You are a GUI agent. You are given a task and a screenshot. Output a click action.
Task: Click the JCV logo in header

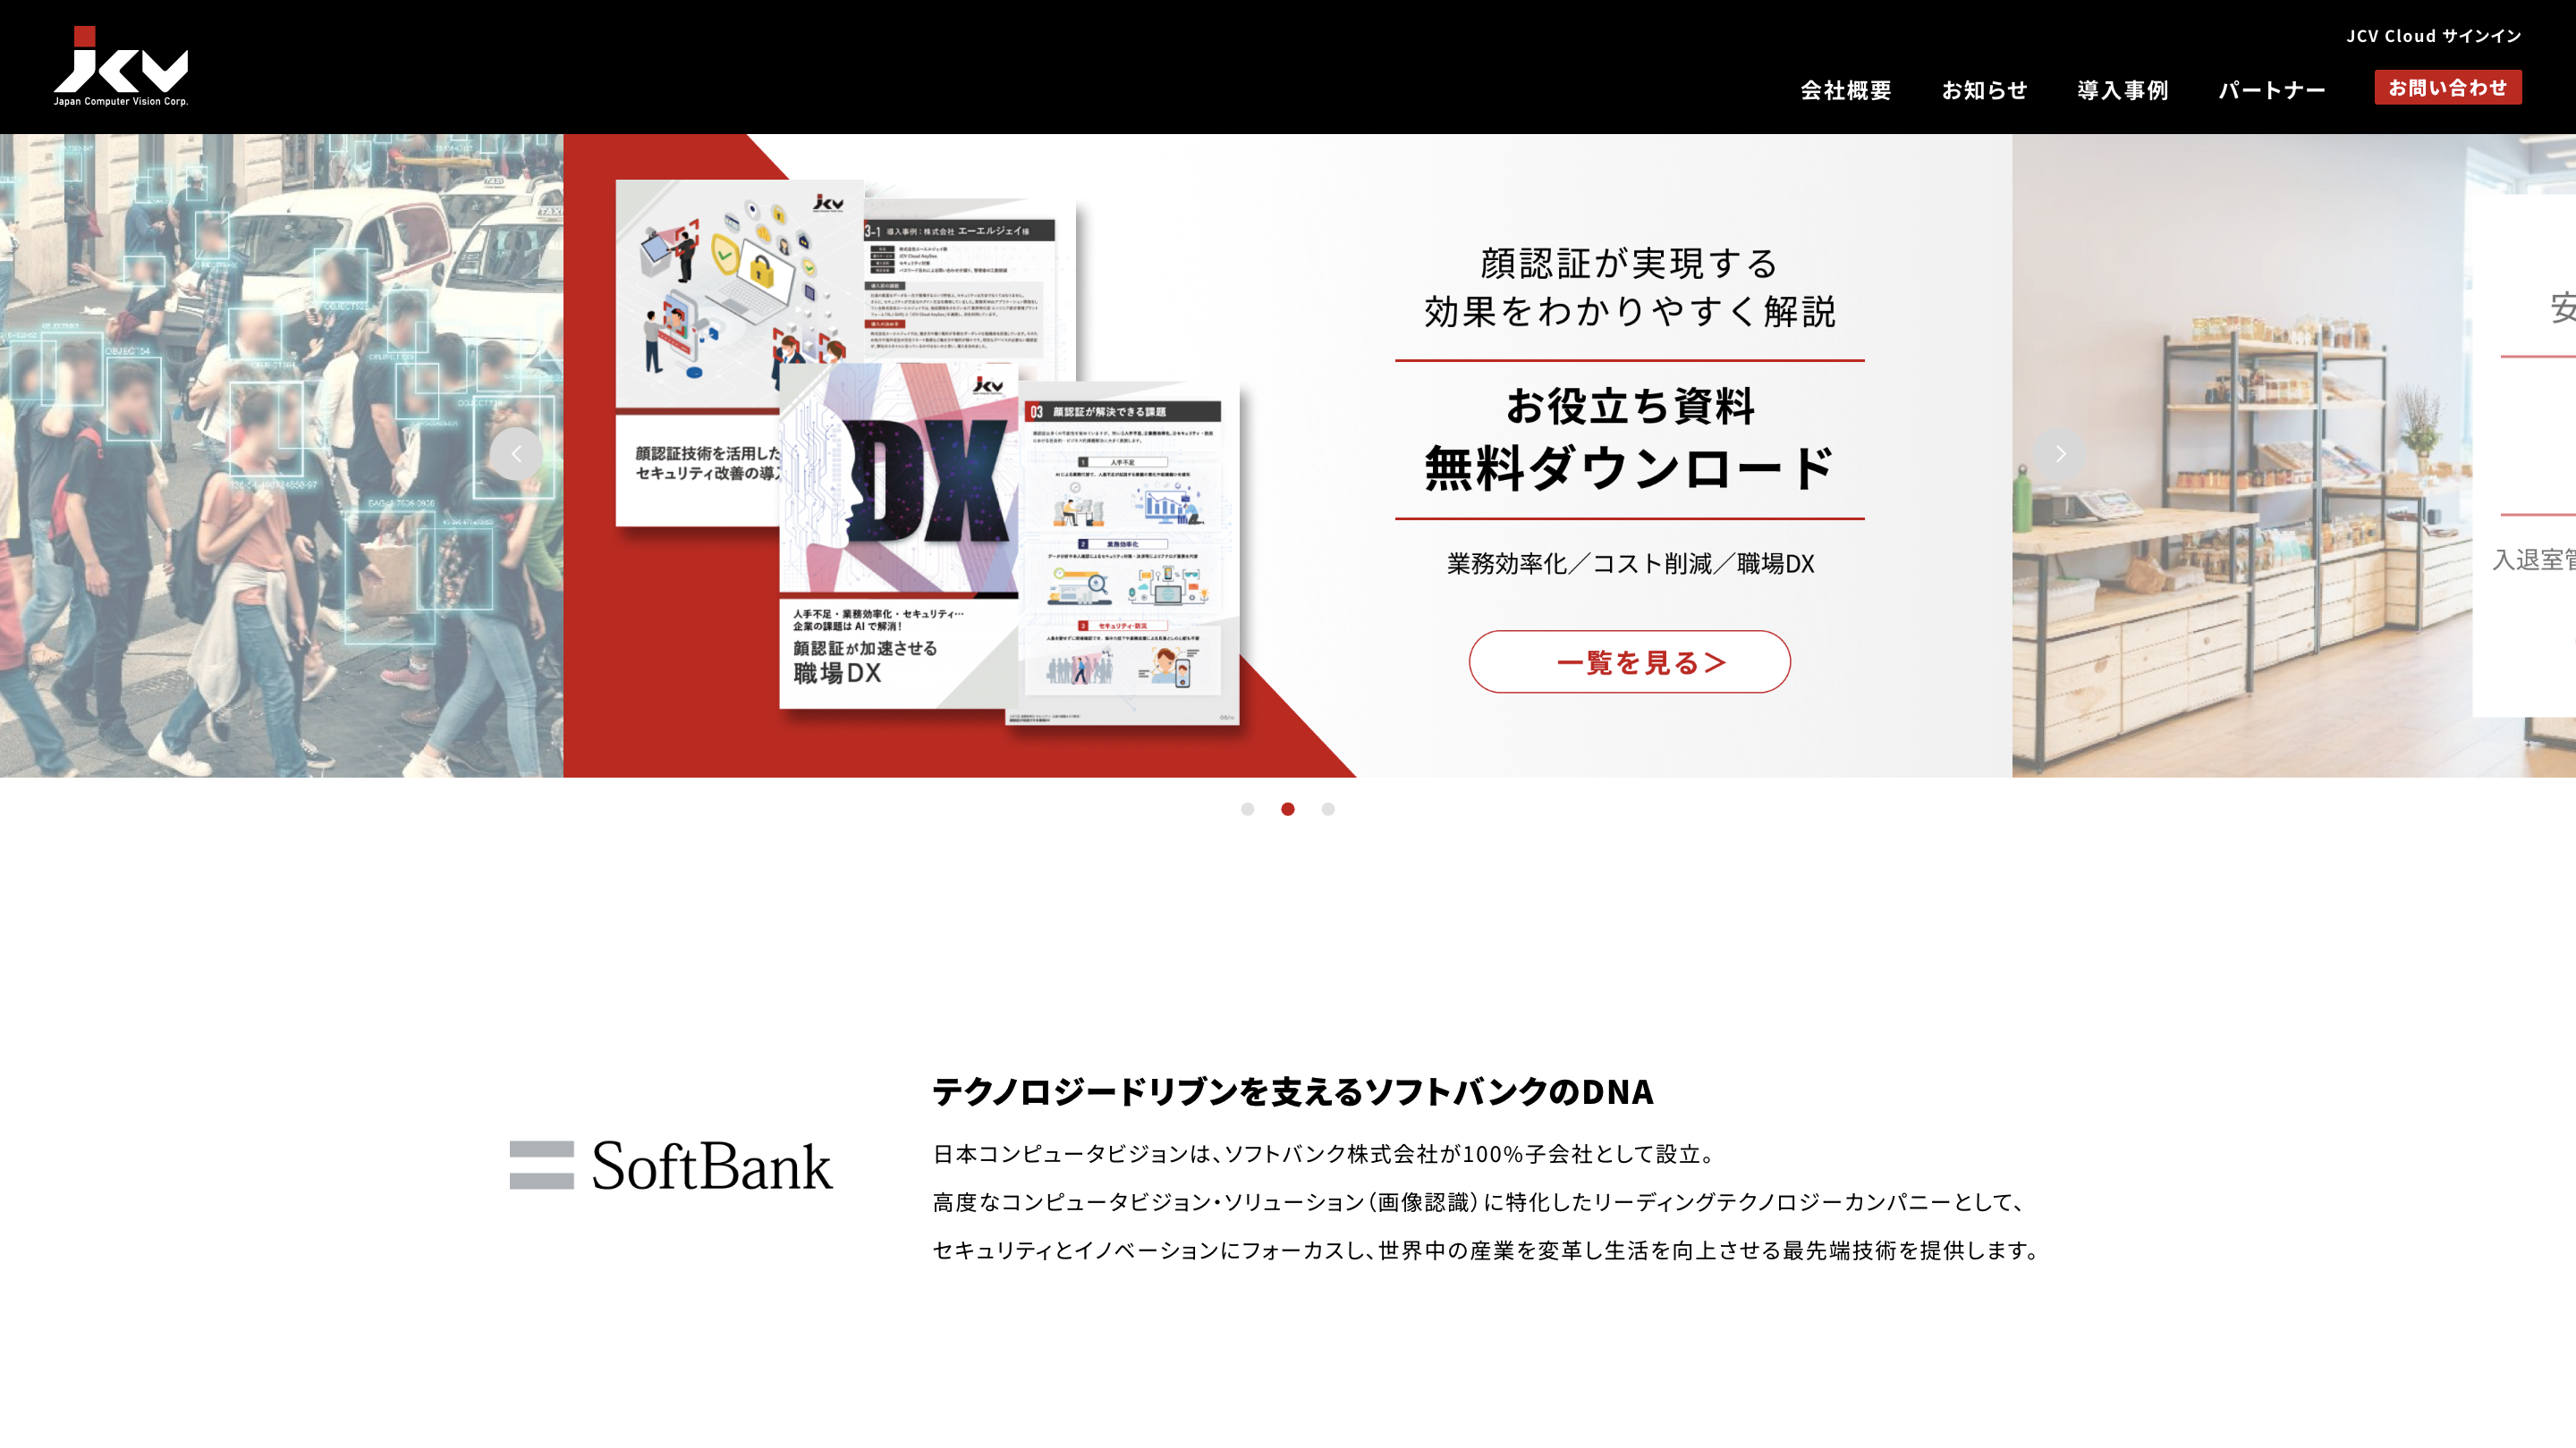click(120, 66)
